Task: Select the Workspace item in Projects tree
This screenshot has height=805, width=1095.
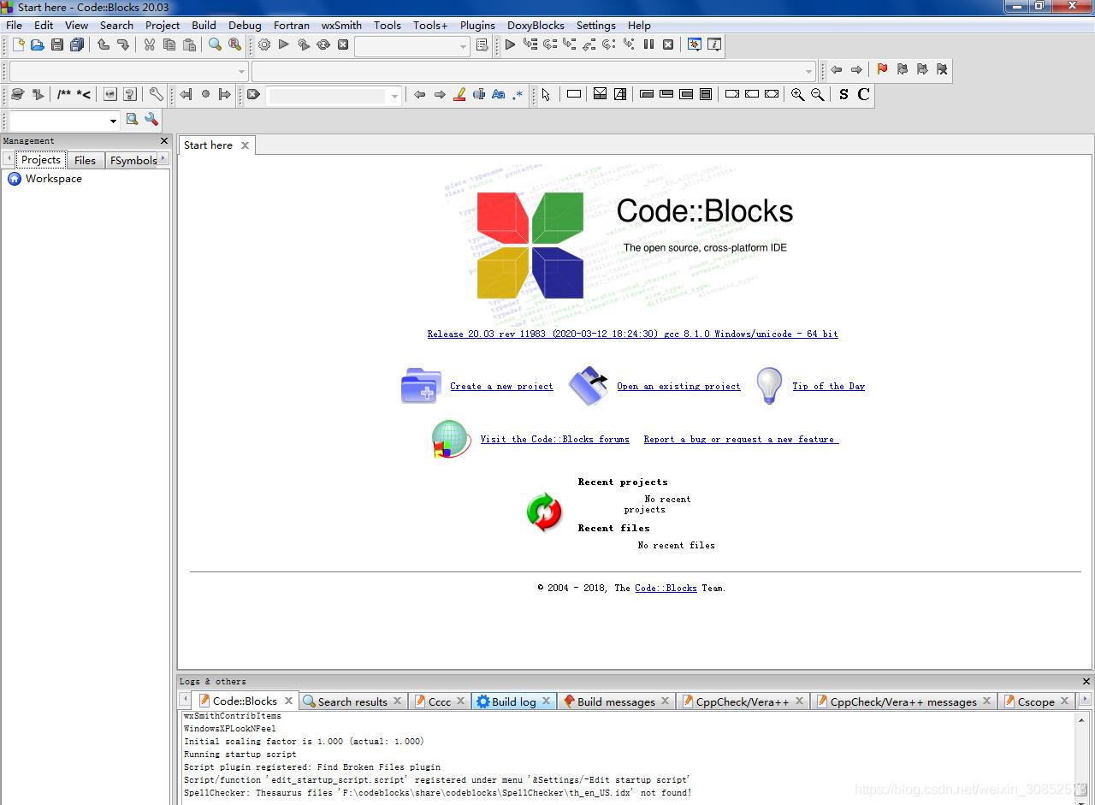Action: [53, 179]
